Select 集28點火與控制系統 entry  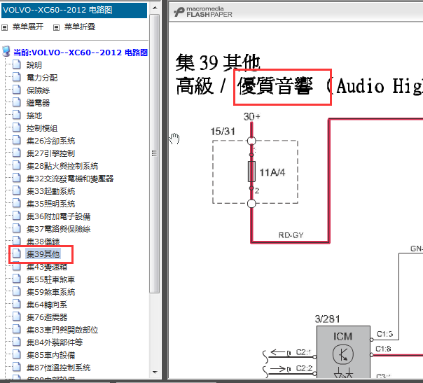[x=62, y=166]
